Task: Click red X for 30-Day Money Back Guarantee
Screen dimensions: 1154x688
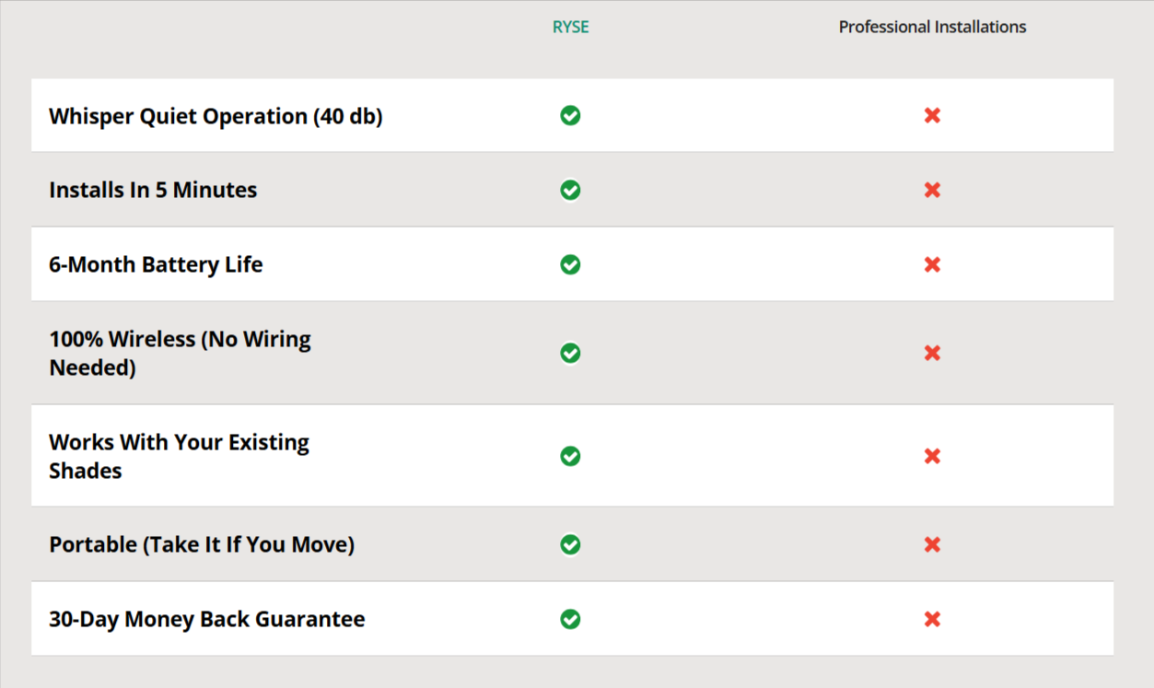Action: 932,619
